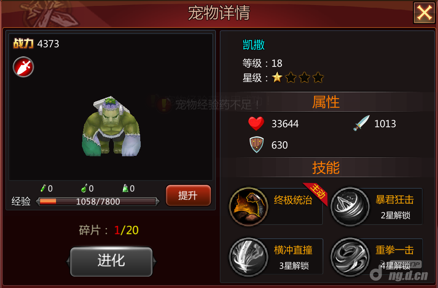Screen dimensions: 438x288
Task: Select the 暴君狂击 locked skill icon
Action: [350, 207]
